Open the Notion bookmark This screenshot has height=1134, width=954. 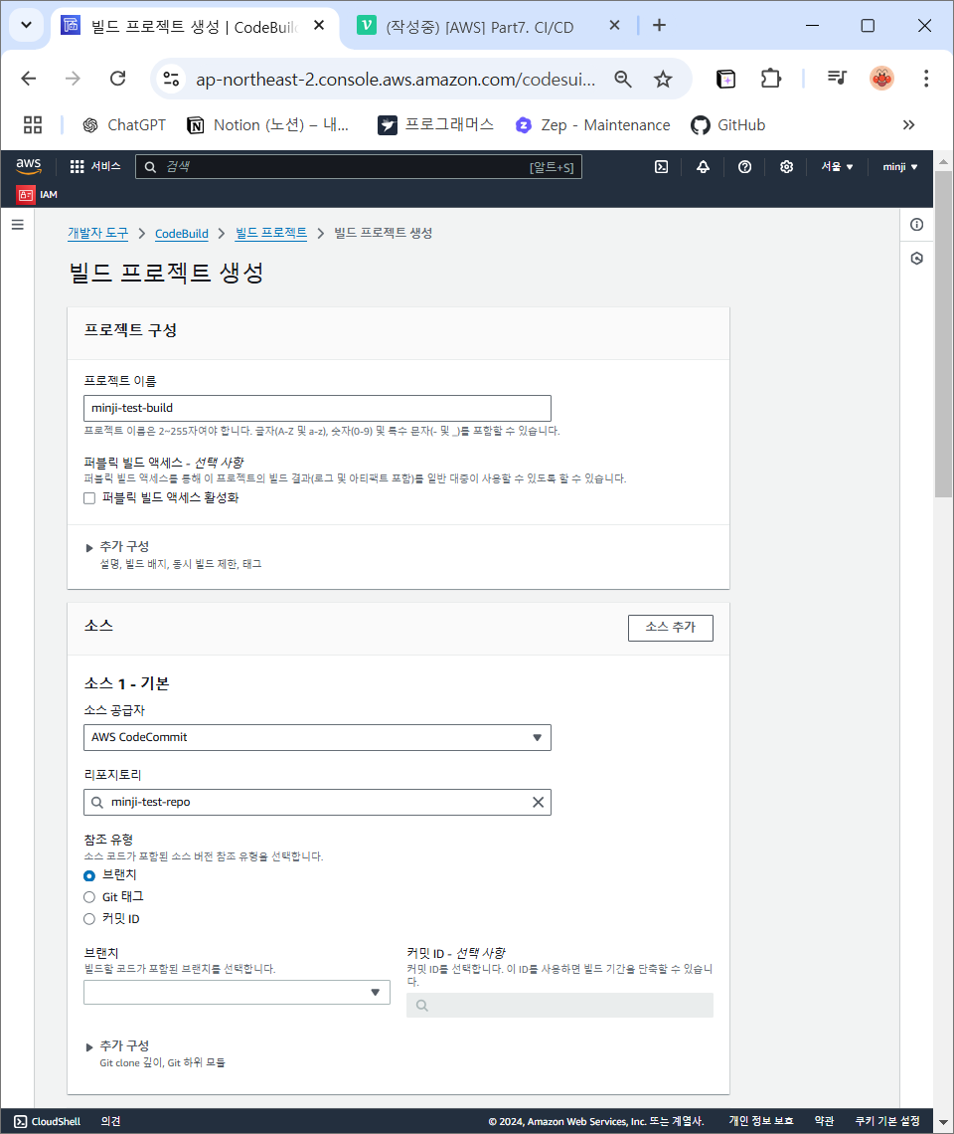268,125
